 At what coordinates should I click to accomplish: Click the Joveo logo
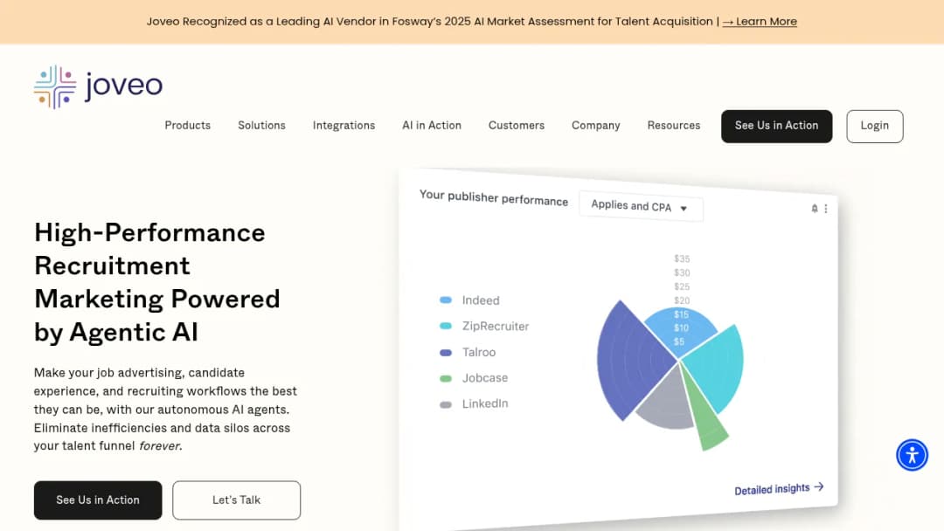pyautogui.click(x=98, y=86)
